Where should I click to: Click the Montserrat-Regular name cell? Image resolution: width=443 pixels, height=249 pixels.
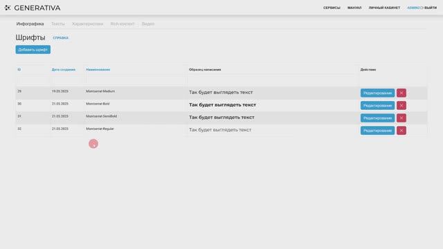(x=100, y=129)
